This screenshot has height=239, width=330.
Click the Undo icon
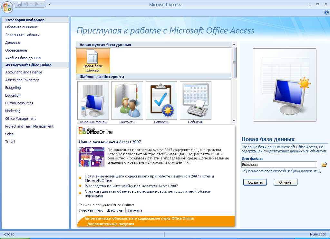(26, 4)
